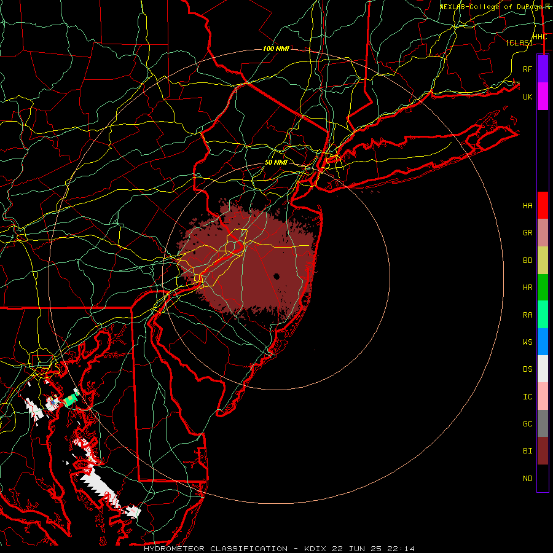Screen dimensions: 553x553
Task: Click the 'KDIX' station identifier
Action: click(x=315, y=549)
